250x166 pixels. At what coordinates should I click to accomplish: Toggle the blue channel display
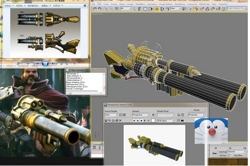141,121
